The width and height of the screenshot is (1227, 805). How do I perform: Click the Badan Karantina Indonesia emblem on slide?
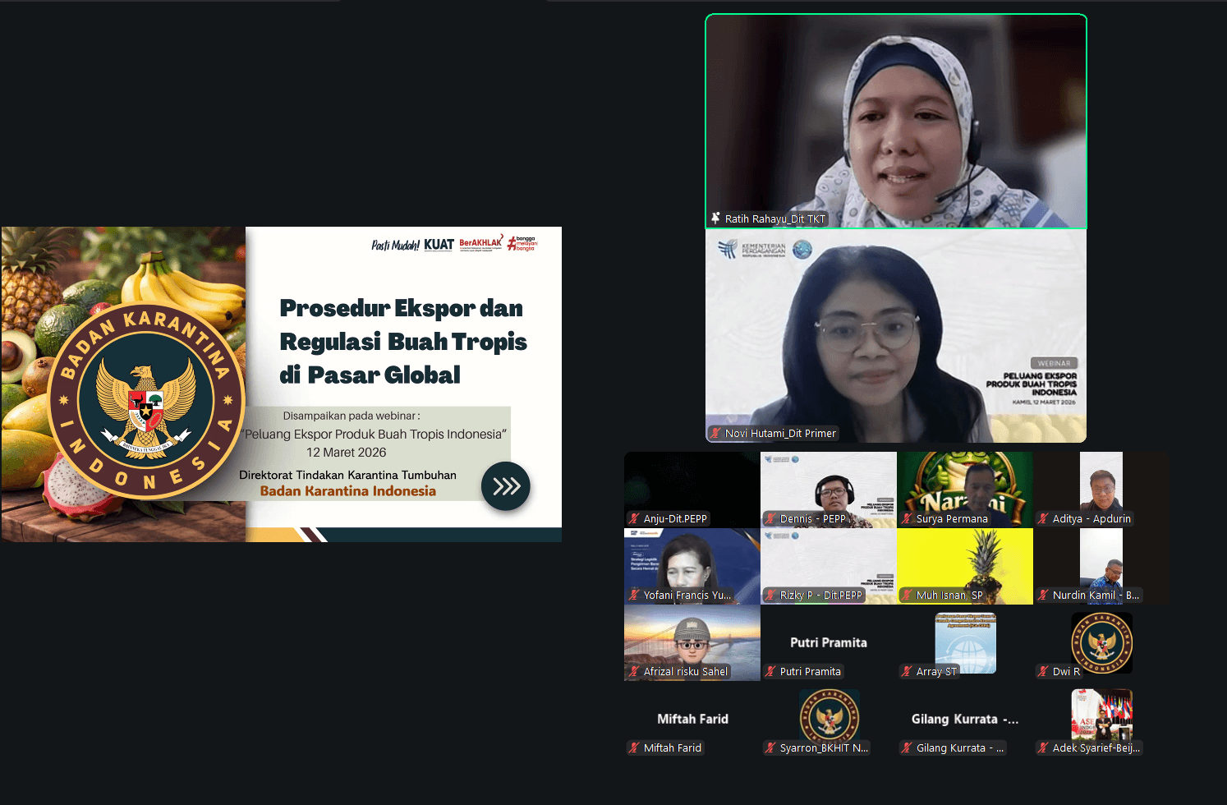145,402
